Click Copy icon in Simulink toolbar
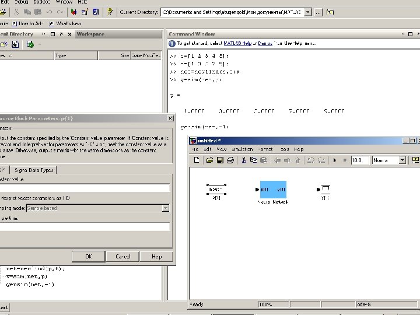Image resolution: width=420 pixels, height=315 pixels. 253,160
